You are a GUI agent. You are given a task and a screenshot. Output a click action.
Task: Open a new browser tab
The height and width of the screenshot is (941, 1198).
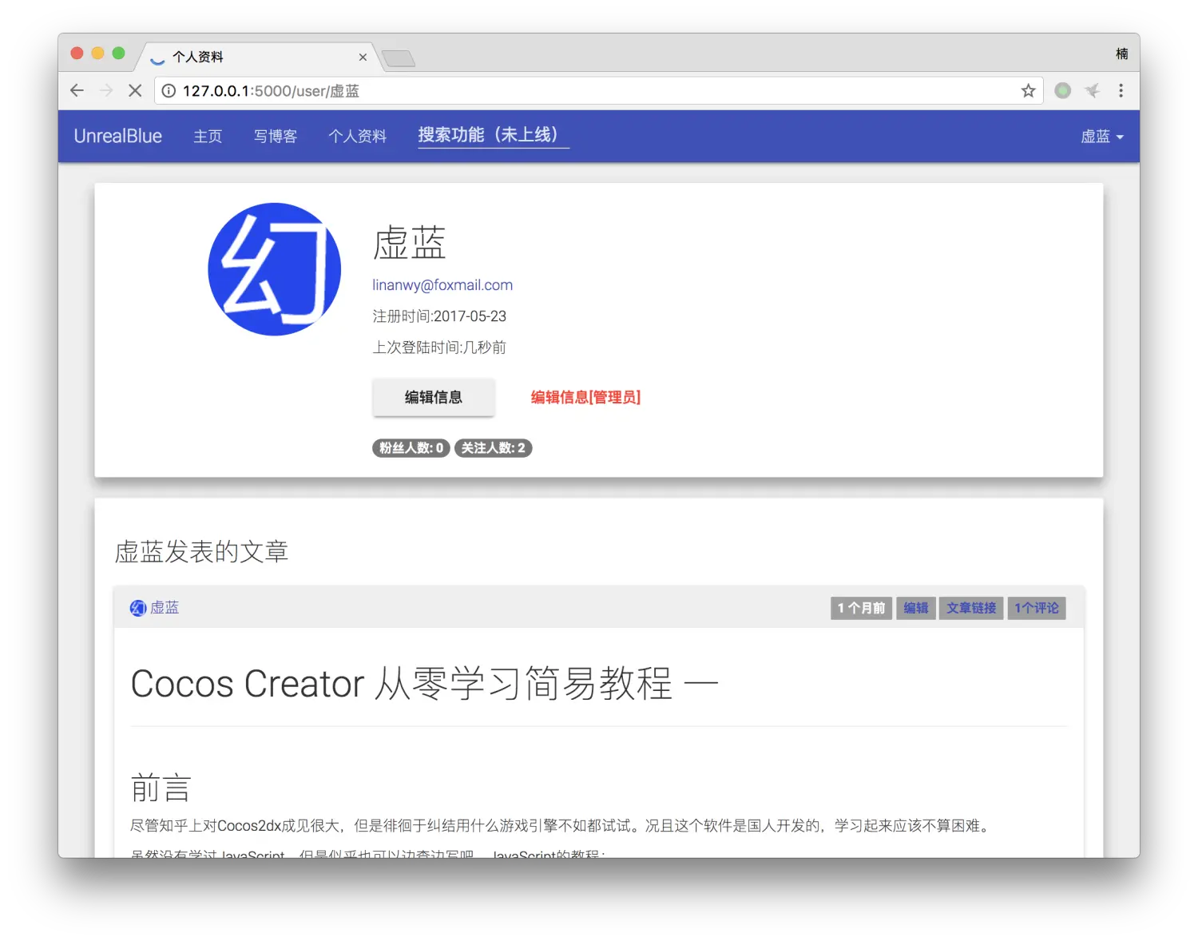[x=398, y=58]
